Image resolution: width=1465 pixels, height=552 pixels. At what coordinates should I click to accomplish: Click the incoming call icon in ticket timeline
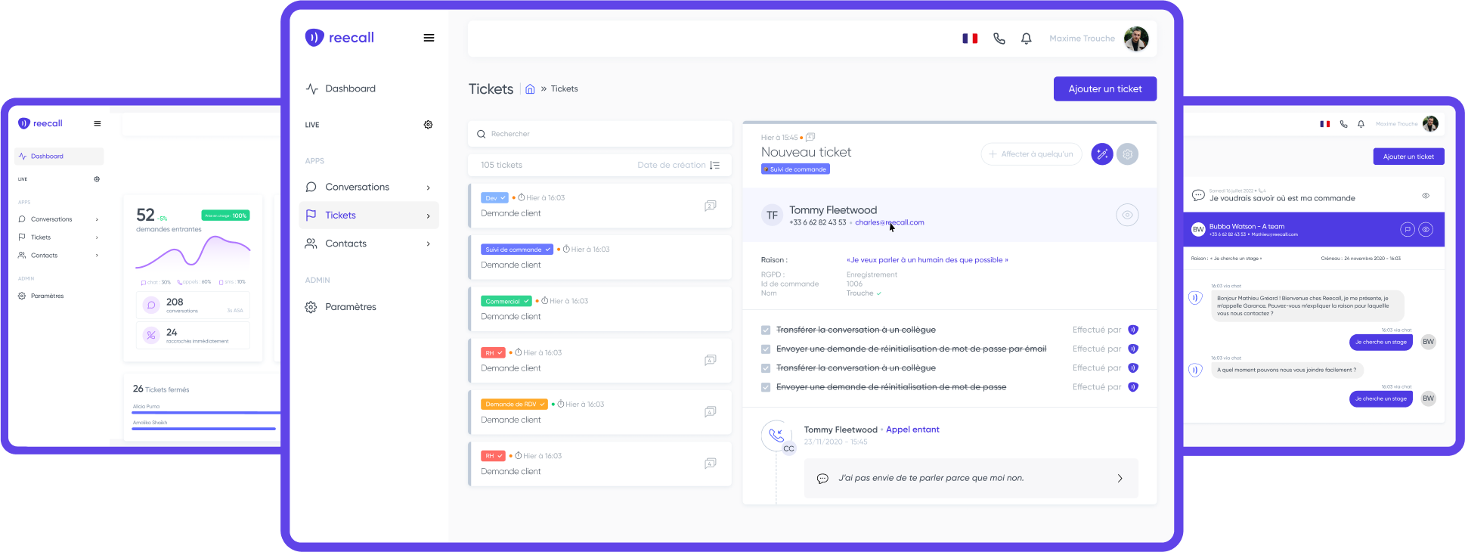tap(776, 436)
